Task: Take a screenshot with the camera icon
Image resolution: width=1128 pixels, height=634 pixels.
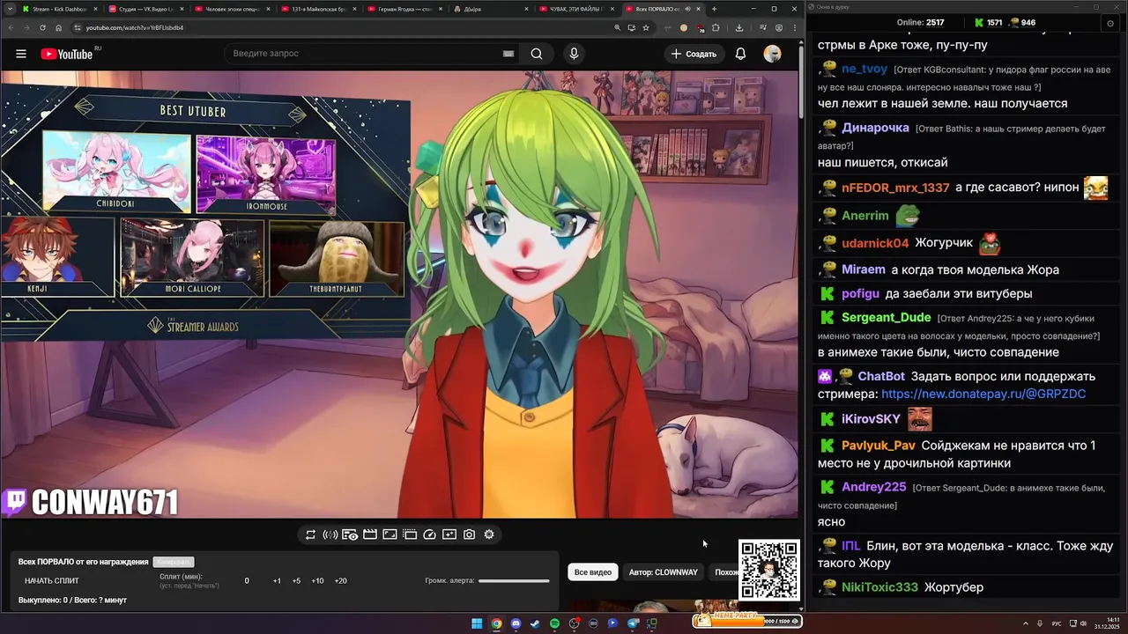Action: [x=469, y=534]
